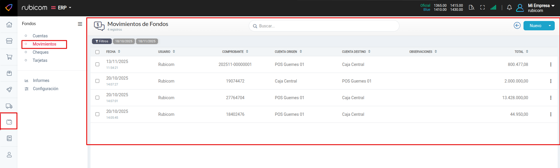Select the 13/11/2025 movement row checkbox

pyautogui.click(x=97, y=64)
